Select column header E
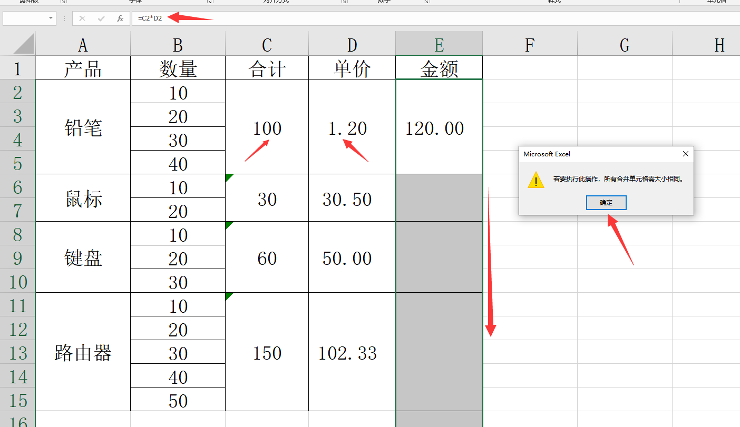This screenshot has width=740, height=427. (439, 44)
